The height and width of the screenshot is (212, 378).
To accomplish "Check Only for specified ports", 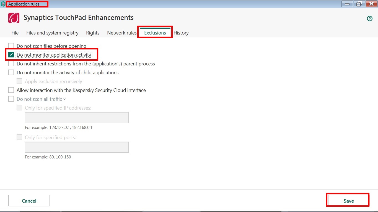I will click(x=19, y=137).
